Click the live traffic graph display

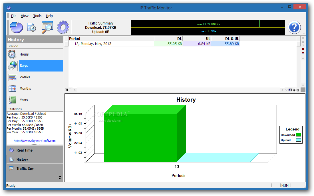[208, 27]
